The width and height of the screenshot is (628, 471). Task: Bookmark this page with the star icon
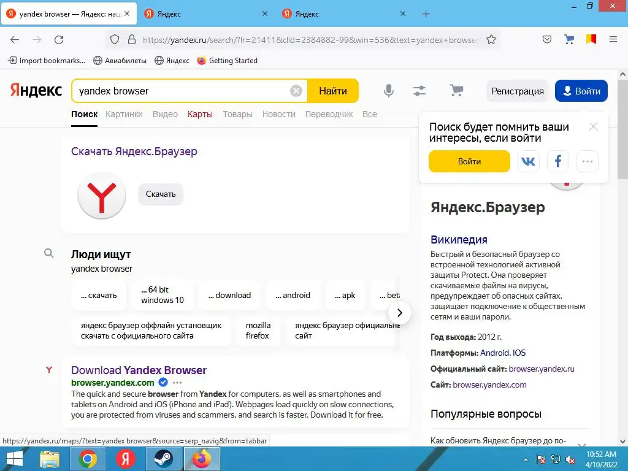click(491, 40)
